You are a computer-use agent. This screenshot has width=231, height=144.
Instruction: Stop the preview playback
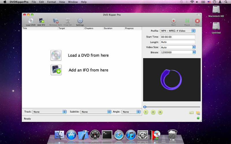pos(160,112)
